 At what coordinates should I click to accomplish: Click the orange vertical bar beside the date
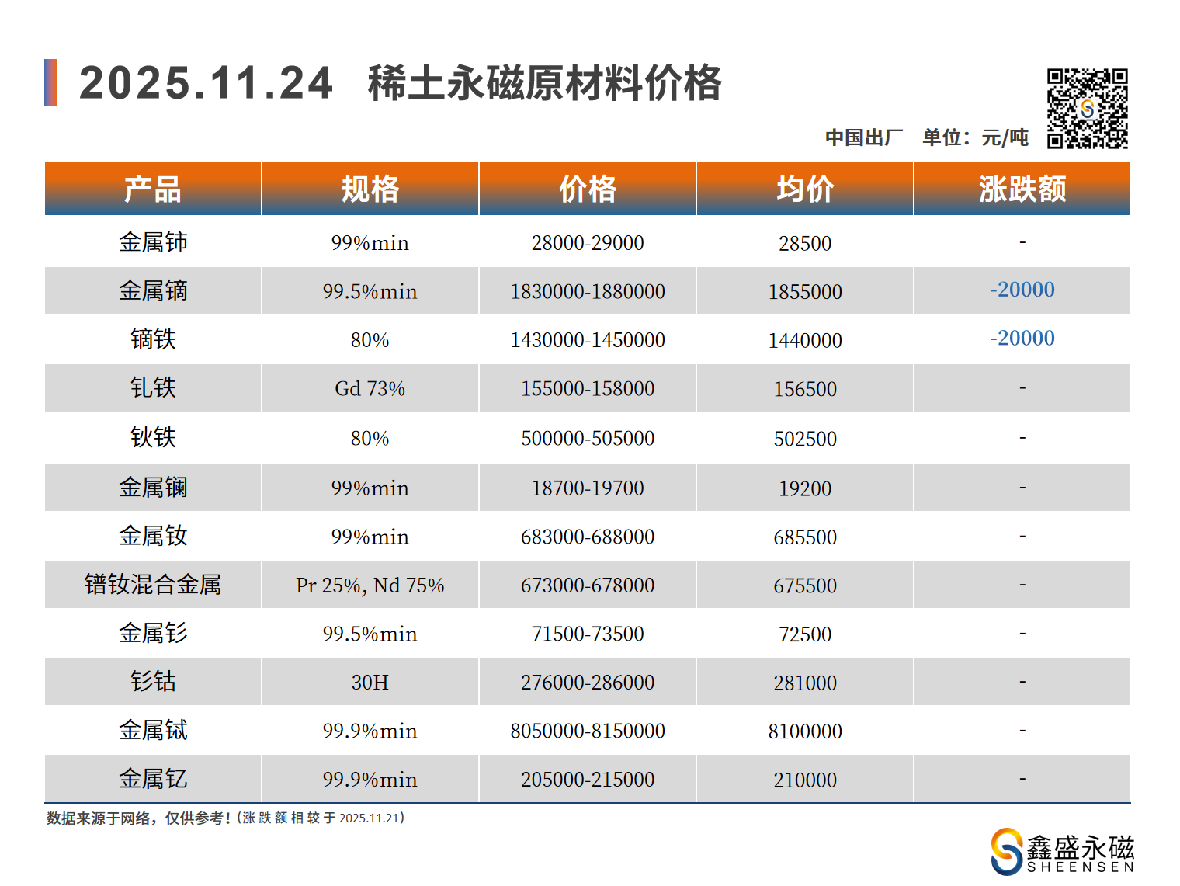tap(50, 82)
